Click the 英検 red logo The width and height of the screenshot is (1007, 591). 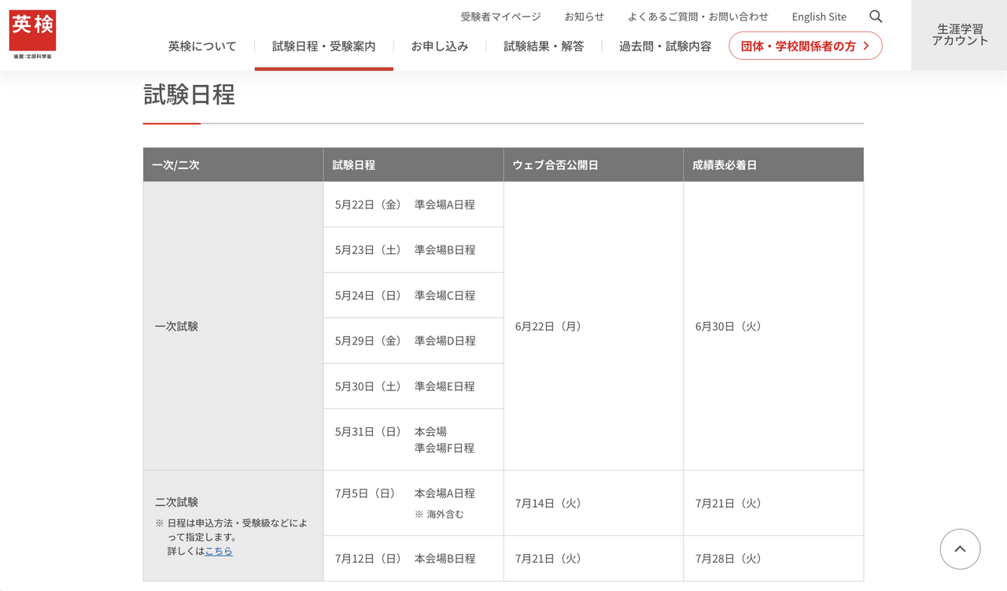(32, 35)
